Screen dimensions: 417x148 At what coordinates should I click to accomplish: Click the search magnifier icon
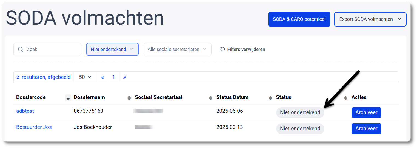point(21,50)
